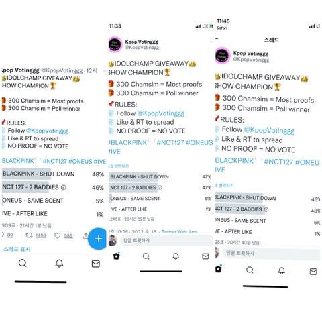Screen dimensions: 322x322
Task: Like the tweet with 989 likes
Action: tap(58, 235)
